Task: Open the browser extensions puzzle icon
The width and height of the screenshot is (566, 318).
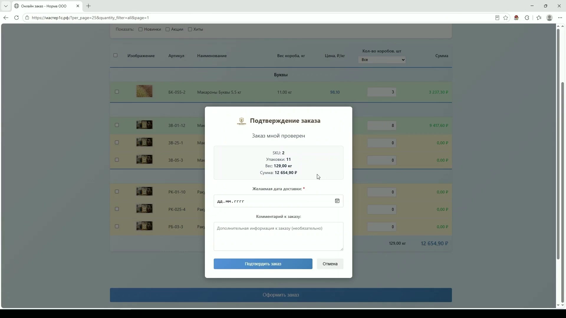Action: pyautogui.click(x=527, y=18)
